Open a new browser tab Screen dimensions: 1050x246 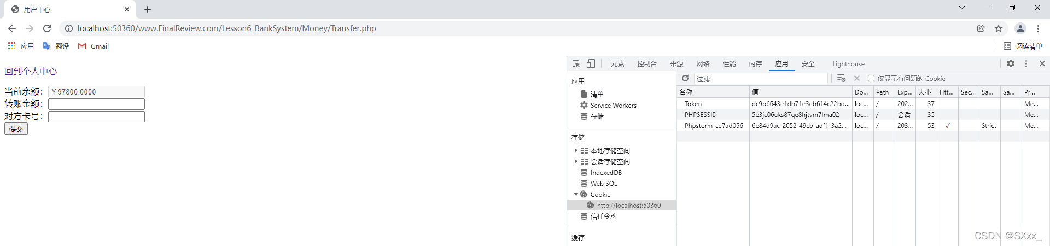point(148,9)
